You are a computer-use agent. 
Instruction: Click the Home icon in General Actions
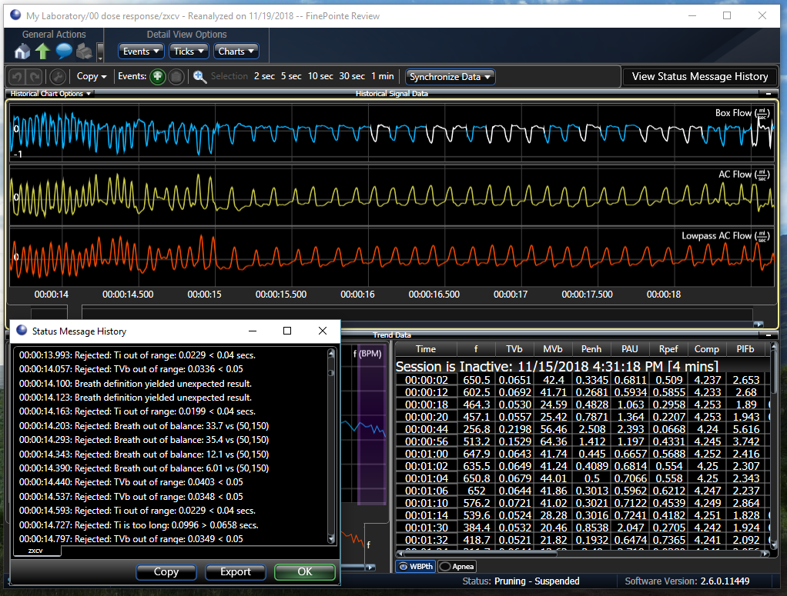click(22, 52)
